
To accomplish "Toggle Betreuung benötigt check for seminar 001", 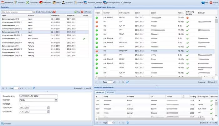I will point(187,22).
